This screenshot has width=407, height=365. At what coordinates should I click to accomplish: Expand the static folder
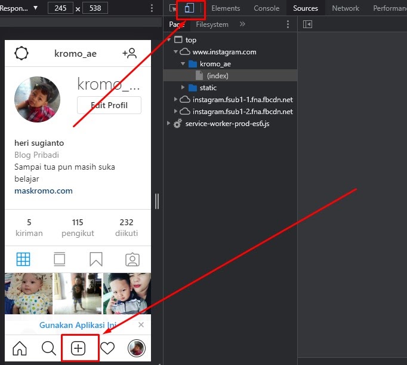coord(183,88)
